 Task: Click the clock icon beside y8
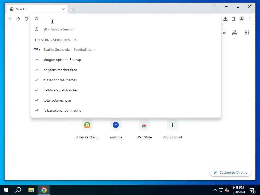click(x=37, y=29)
